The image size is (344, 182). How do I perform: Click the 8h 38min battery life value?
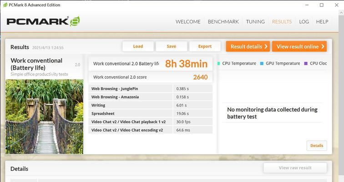pos(186,64)
